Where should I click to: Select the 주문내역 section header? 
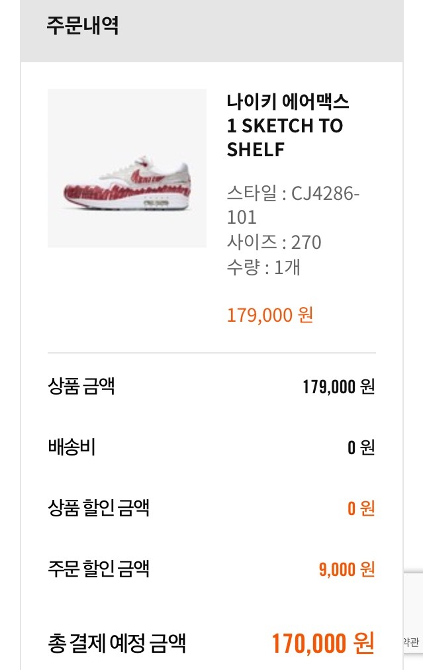pyautogui.click(x=83, y=26)
